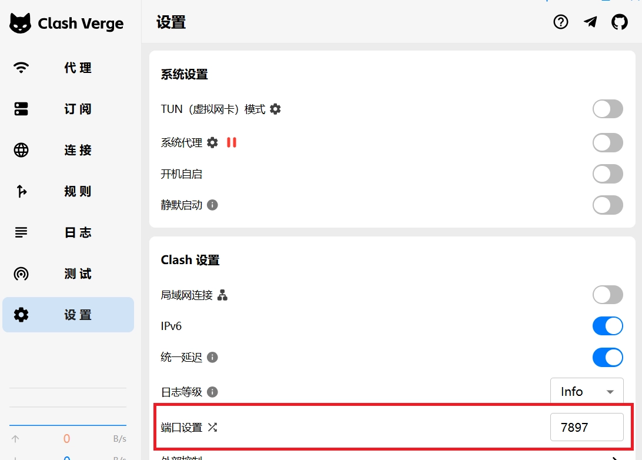This screenshot has height=460, width=642.
Task: Turn on the 系统代理 switch
Action: [x=608, y=142]
